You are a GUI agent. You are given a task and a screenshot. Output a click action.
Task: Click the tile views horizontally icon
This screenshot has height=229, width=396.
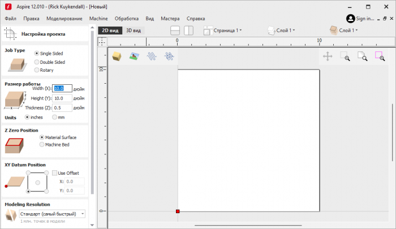tap(175, 31)
